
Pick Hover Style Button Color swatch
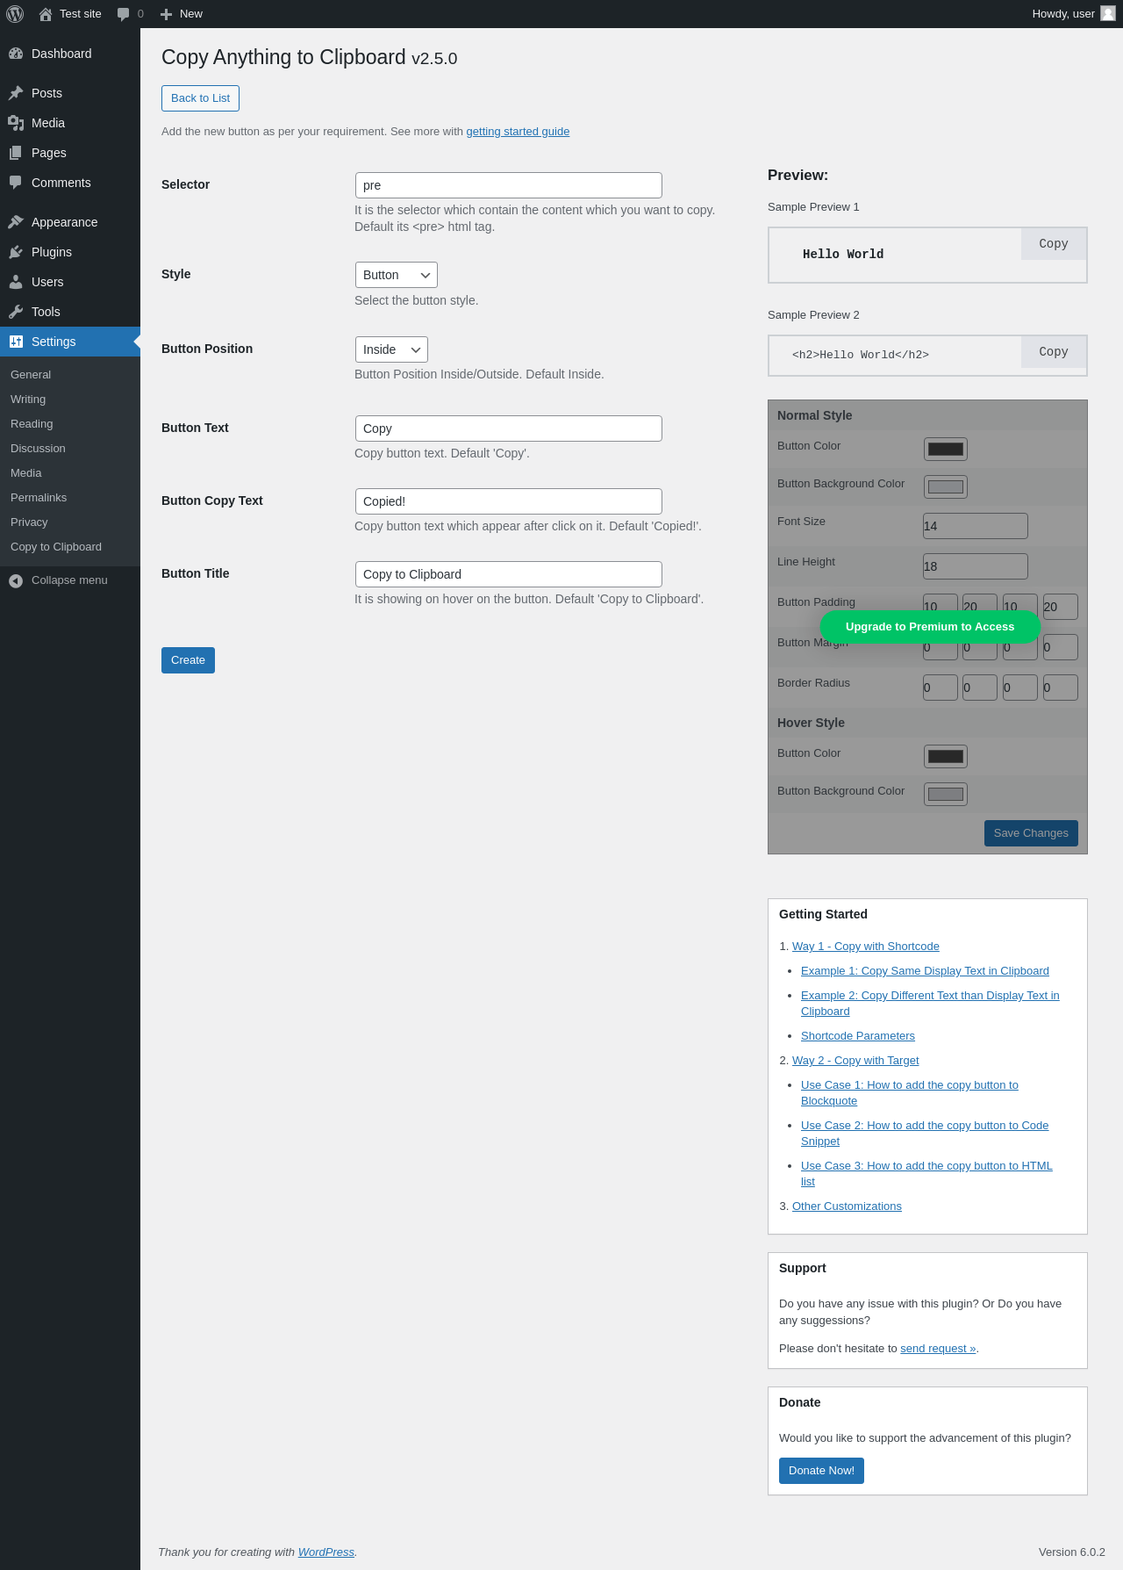[x=946, y=756]
